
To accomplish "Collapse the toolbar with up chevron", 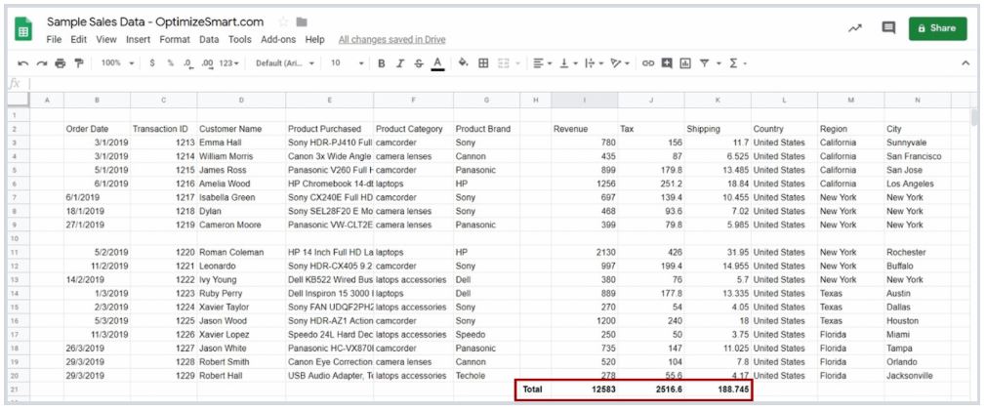I will 965,63.
